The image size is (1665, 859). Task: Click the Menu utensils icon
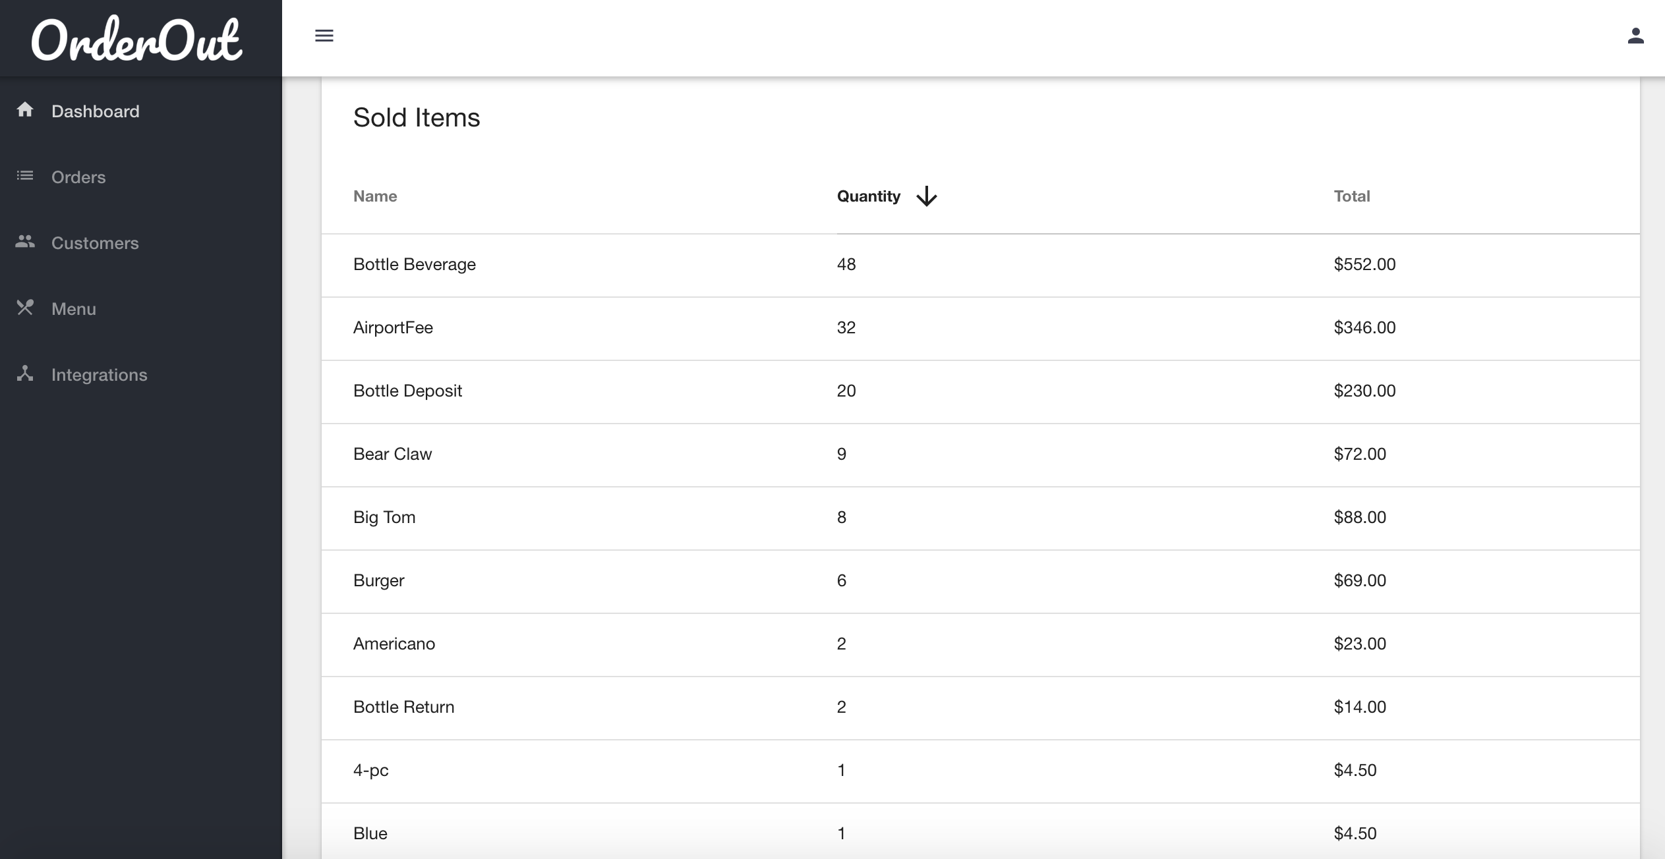point(25,308)
